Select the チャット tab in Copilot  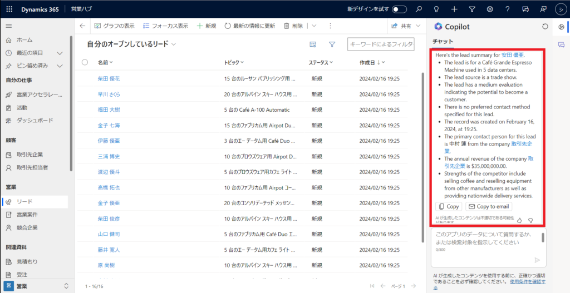tap(443, 41)
